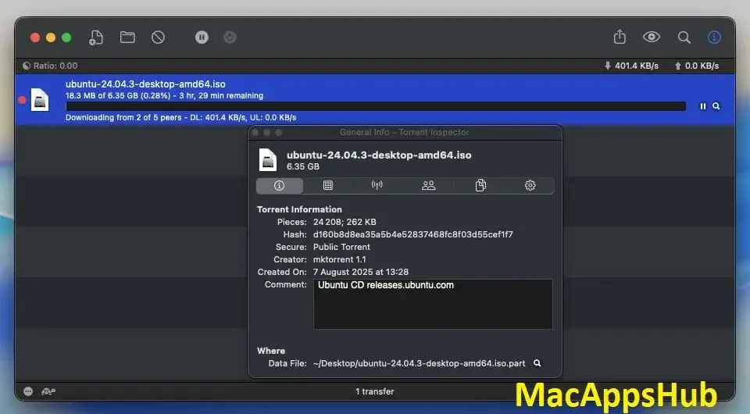Click the Ubuntu download progress bar
This screenshot has height=414, width=750.
coord(376,106)
